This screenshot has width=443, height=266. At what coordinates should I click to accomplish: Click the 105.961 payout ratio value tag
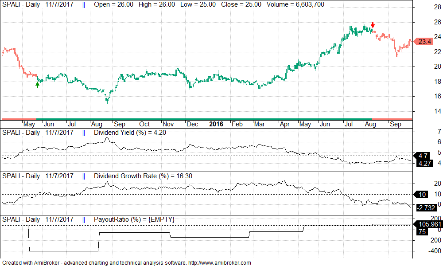coord(427,223)
